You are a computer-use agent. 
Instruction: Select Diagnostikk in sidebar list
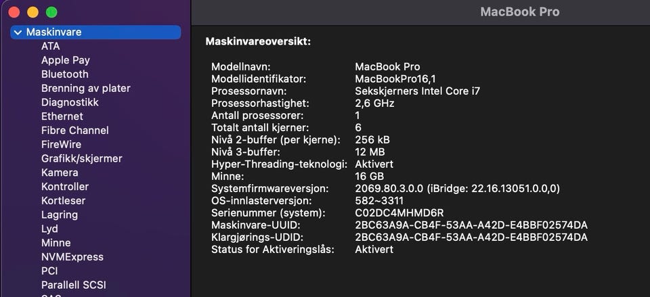pos(70,102)
